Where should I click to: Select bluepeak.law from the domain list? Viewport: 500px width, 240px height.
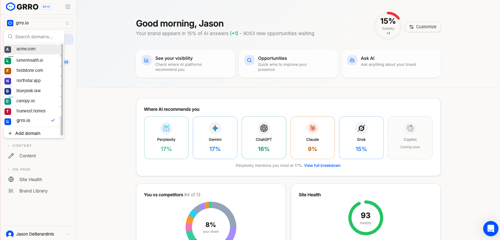coord(32,91)
